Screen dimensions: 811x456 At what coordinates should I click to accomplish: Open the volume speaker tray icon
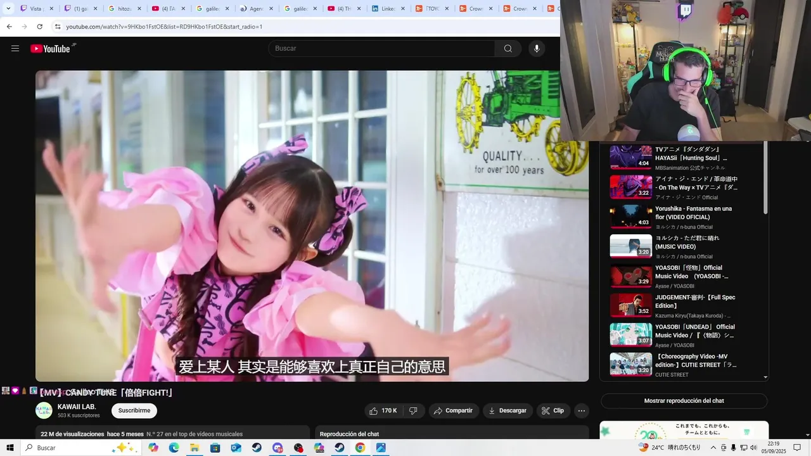coord(753,448)
